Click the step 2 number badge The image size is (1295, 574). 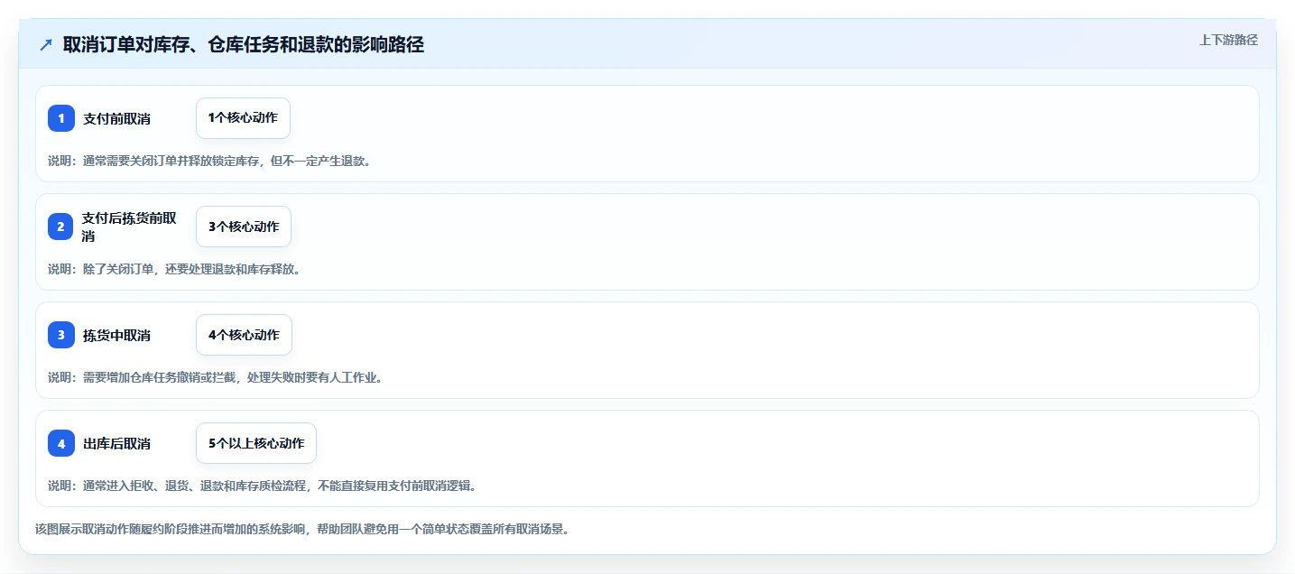pos(61,227)
